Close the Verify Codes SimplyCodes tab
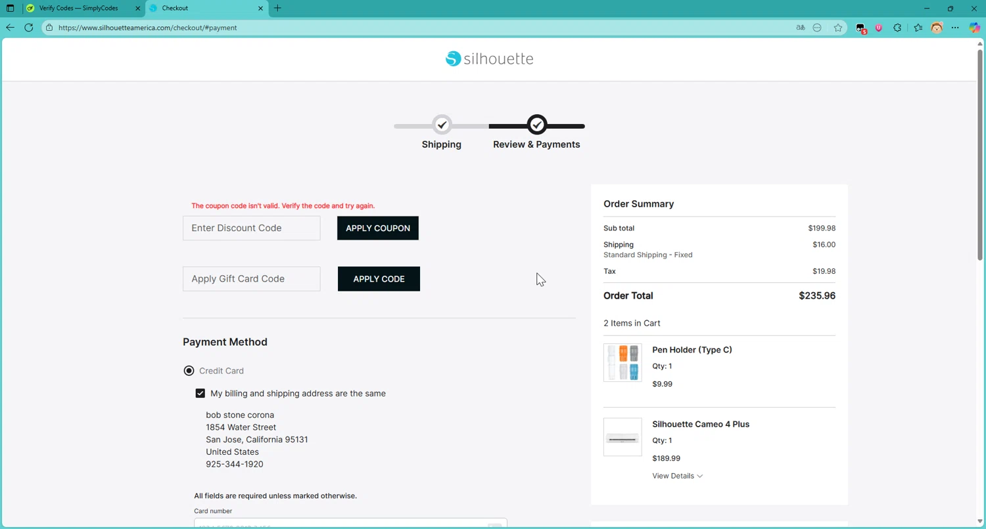The width and height of the screenshot is (986, 529). [137, 9]
